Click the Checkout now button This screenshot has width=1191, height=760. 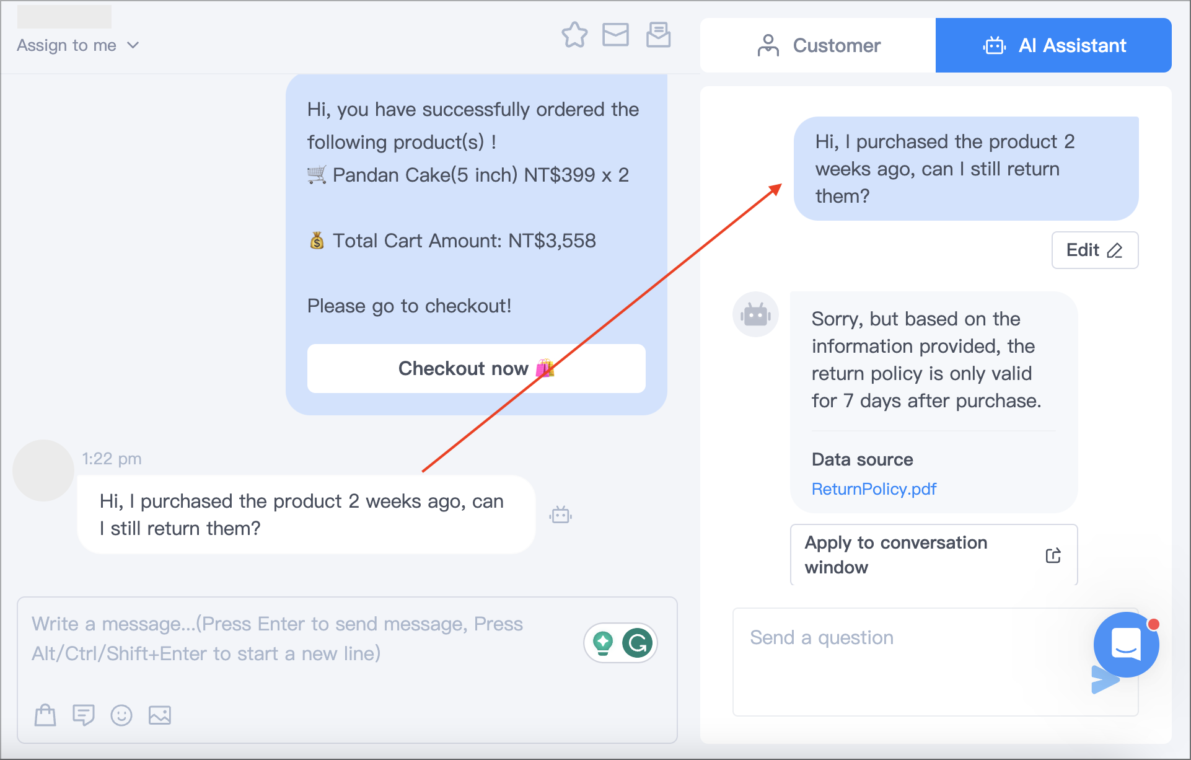point(476,368)
